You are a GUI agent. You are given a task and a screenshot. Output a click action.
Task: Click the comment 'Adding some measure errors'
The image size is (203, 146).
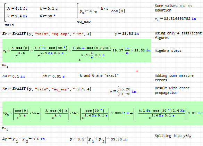[174, 78]
